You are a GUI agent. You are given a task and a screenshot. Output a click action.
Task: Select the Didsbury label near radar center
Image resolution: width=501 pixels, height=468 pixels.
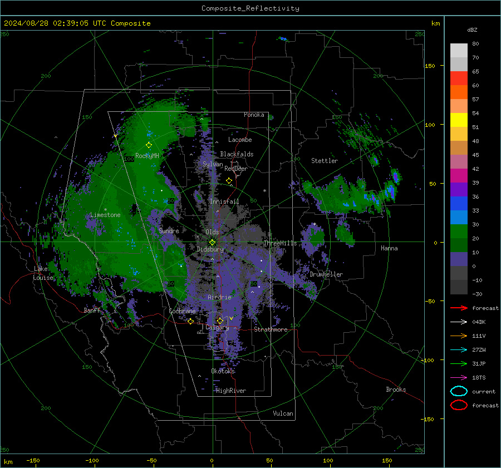click(x=210, y=249)
